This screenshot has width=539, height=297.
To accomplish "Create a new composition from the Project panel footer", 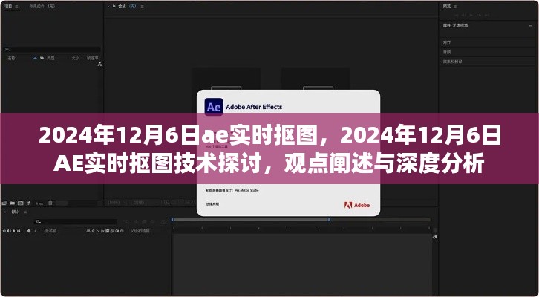I will pyautogui.click(x=20, y=203).
